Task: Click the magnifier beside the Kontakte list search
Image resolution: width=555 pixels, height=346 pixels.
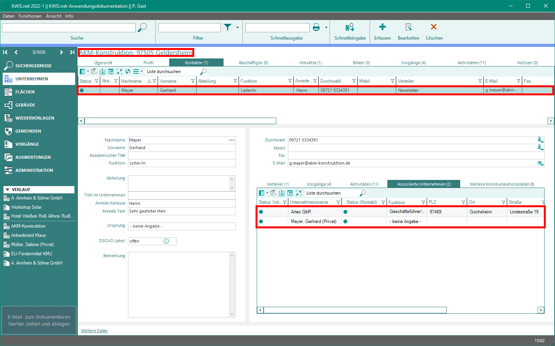Action: point(203,72)
